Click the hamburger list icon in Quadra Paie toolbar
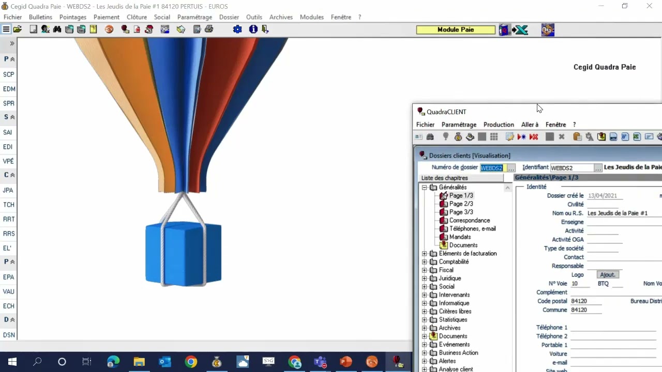Screen dimensions: 662x372 point(6,29)
